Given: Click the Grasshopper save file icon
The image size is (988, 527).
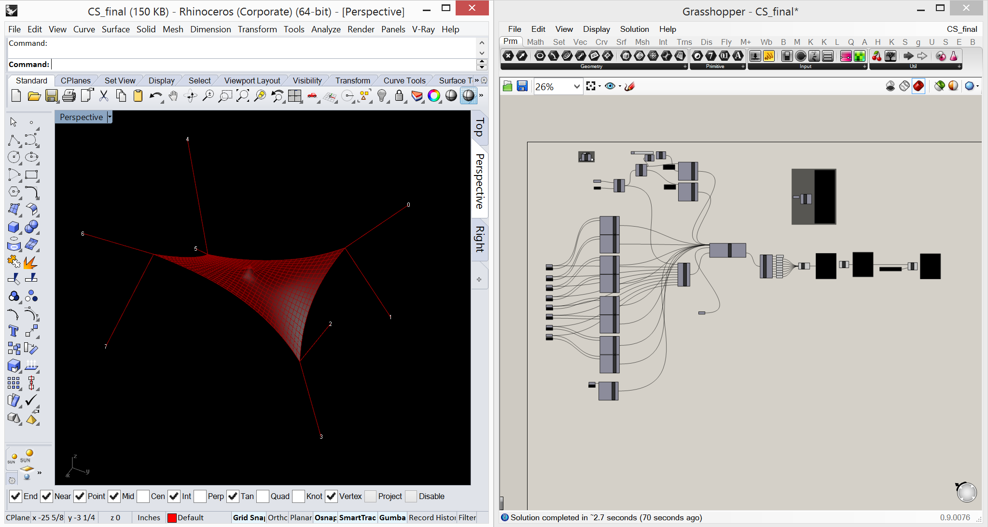Looking at the screenshot, I should pos(522,86).
